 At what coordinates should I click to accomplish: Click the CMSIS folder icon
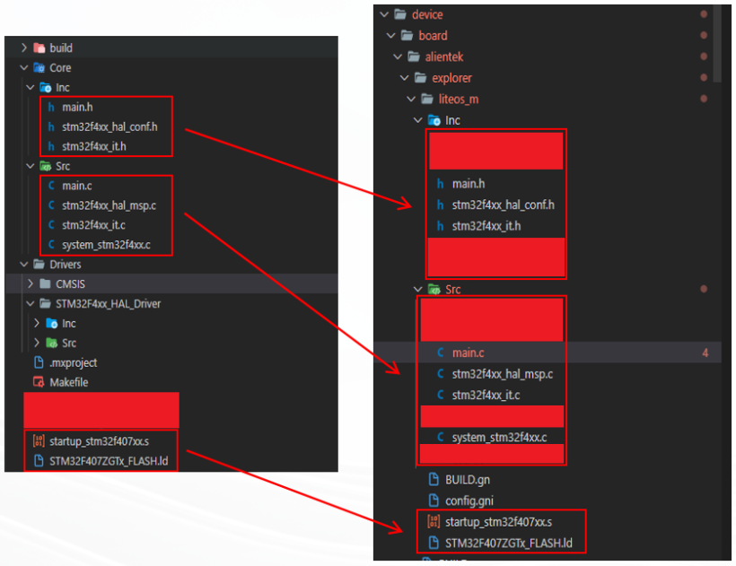coord(45,284)
